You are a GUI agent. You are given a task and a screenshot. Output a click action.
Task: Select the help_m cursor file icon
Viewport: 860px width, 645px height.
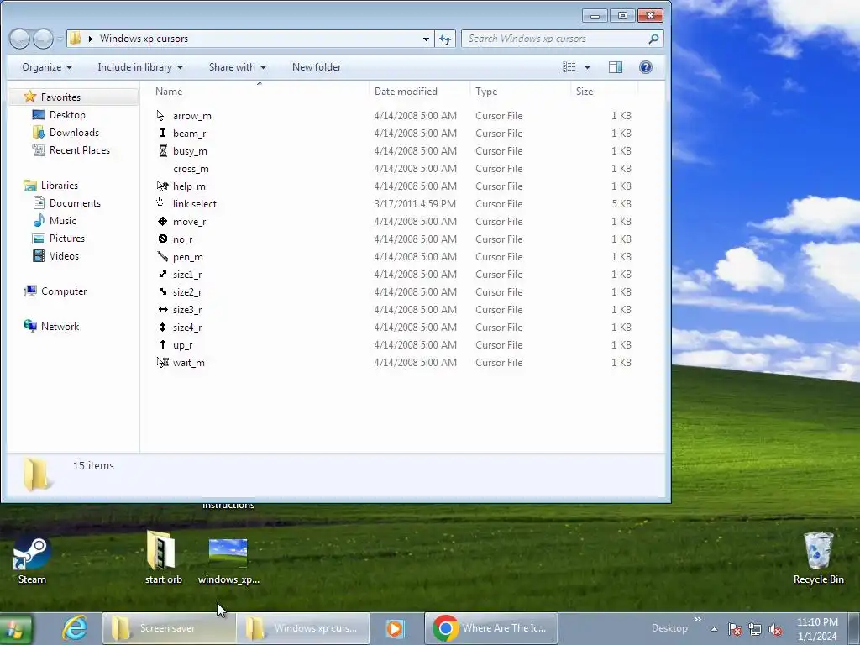162,186
